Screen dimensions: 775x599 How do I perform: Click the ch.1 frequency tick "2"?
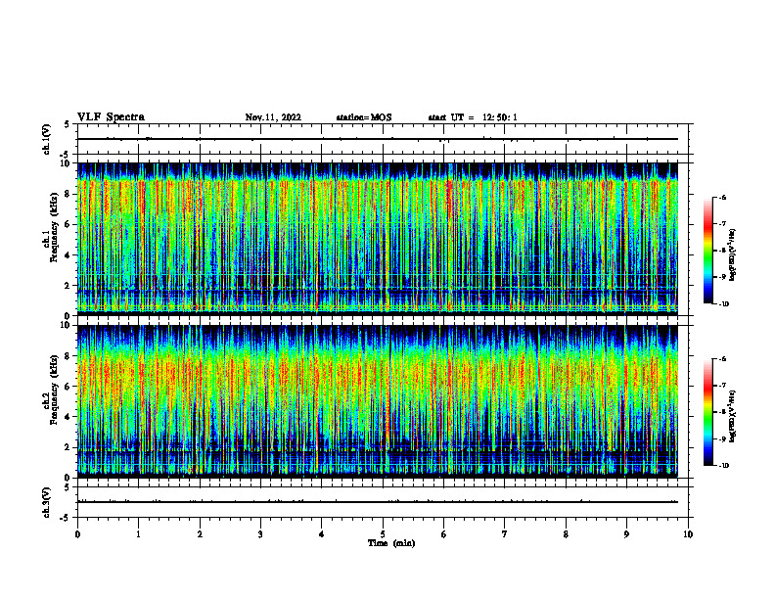68,286
